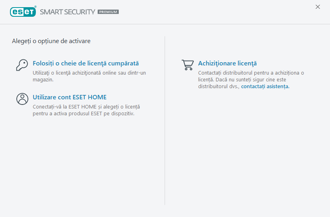
Task: Click the "Alegeți o opțiune de activare" heading
Action: (51, 41)
